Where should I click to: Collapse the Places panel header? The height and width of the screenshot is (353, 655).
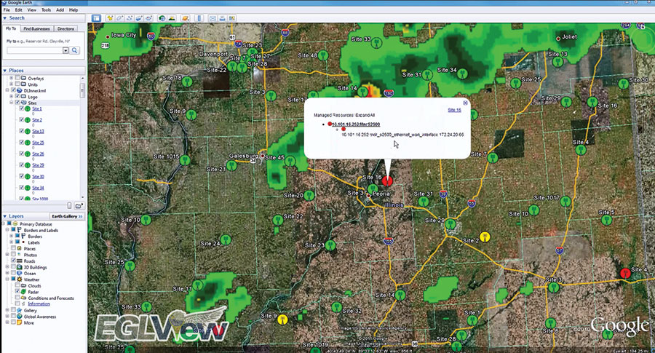tap(6, 70)
